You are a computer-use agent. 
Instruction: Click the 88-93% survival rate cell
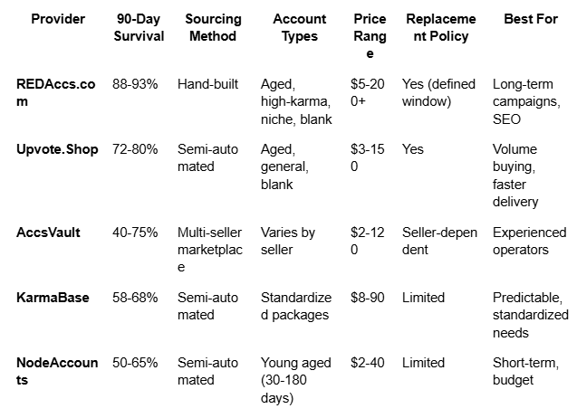click(x=138, y=84)
